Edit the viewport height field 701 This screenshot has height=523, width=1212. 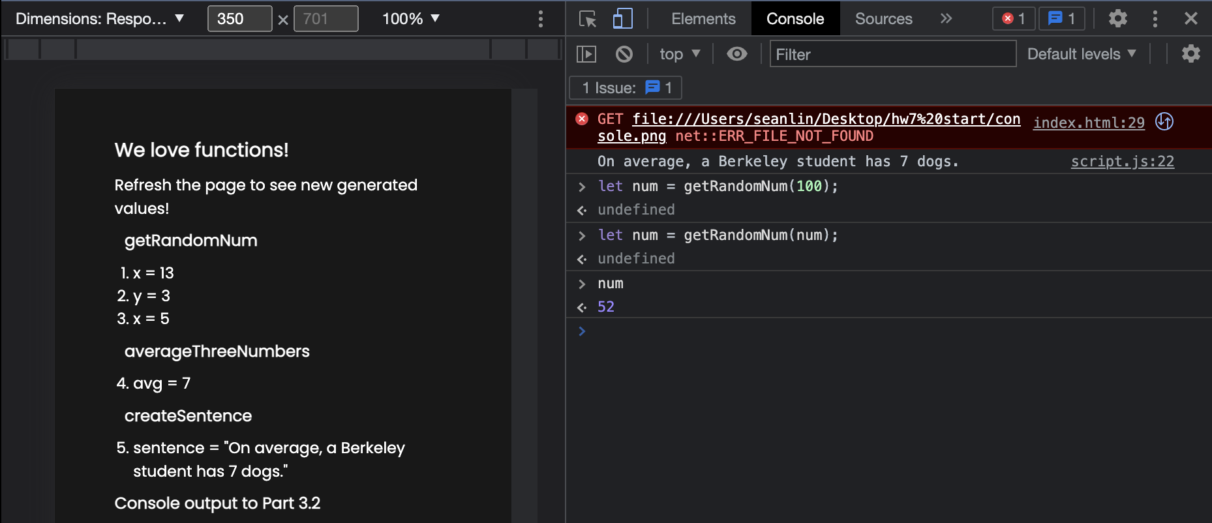click(x=326, y=19)
